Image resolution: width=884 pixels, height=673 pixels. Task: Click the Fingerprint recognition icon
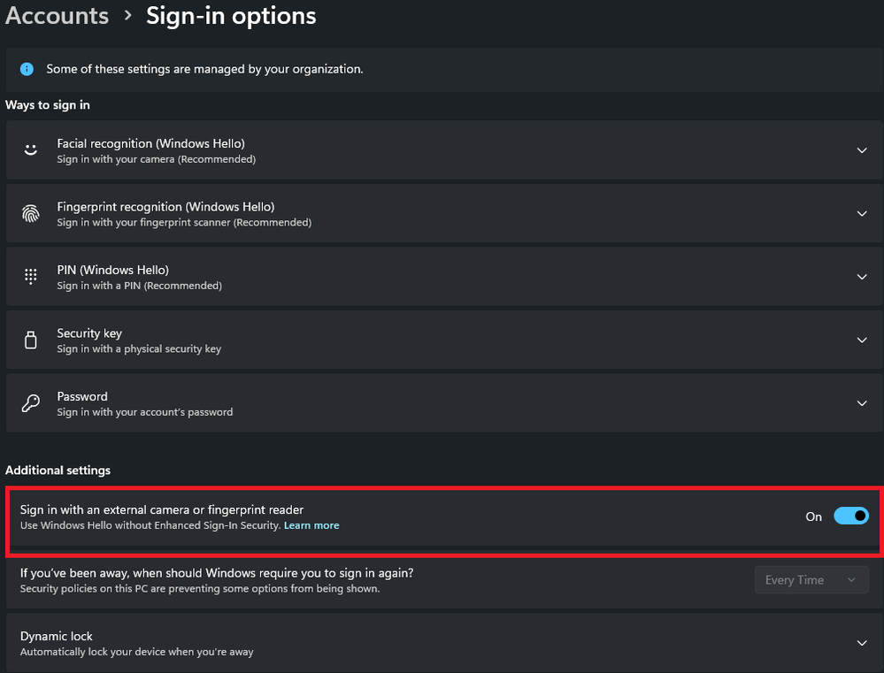31,213
